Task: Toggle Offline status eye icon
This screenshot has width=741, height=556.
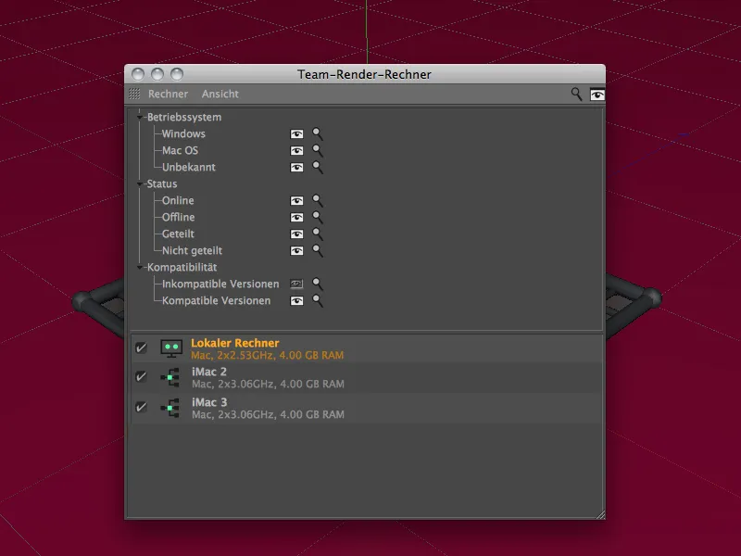Action: point(296,218)
